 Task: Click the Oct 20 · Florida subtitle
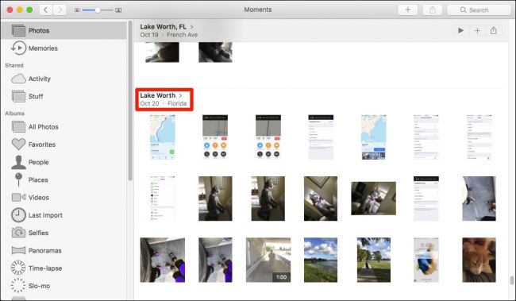coord(164,103)
